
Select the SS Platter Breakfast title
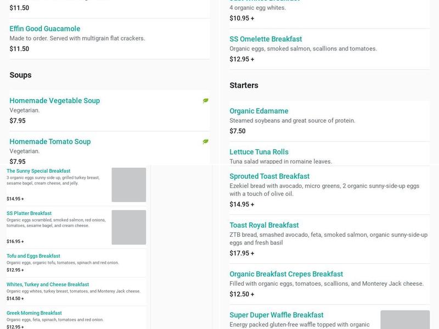tap(29, 213)
